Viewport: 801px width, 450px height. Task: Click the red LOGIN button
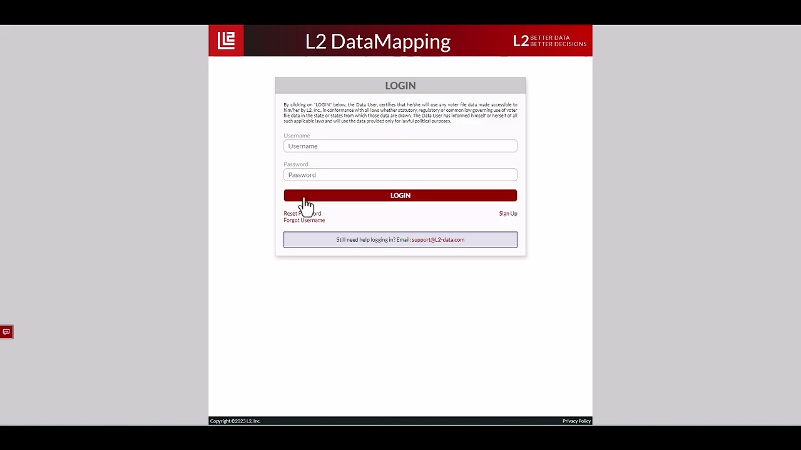point(400,196)
